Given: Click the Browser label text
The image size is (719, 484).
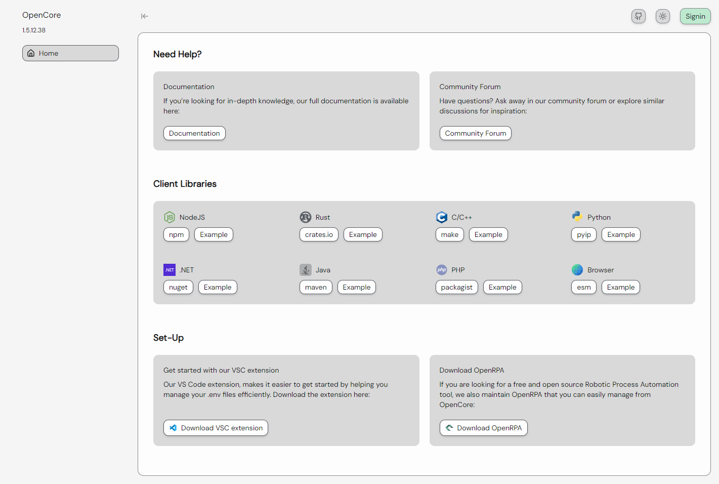Looking at the screenshot, I should (601, 270).
